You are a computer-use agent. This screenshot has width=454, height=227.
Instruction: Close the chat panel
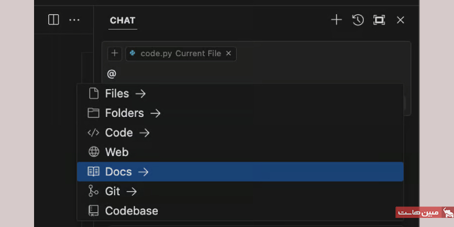pyautogui.click(x=400, y=20)
